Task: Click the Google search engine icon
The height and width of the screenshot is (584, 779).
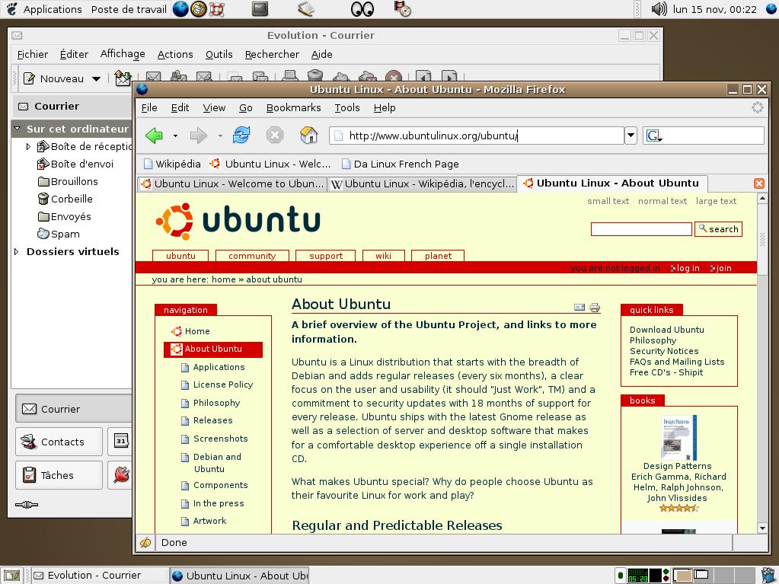Action: coord(654,136)
